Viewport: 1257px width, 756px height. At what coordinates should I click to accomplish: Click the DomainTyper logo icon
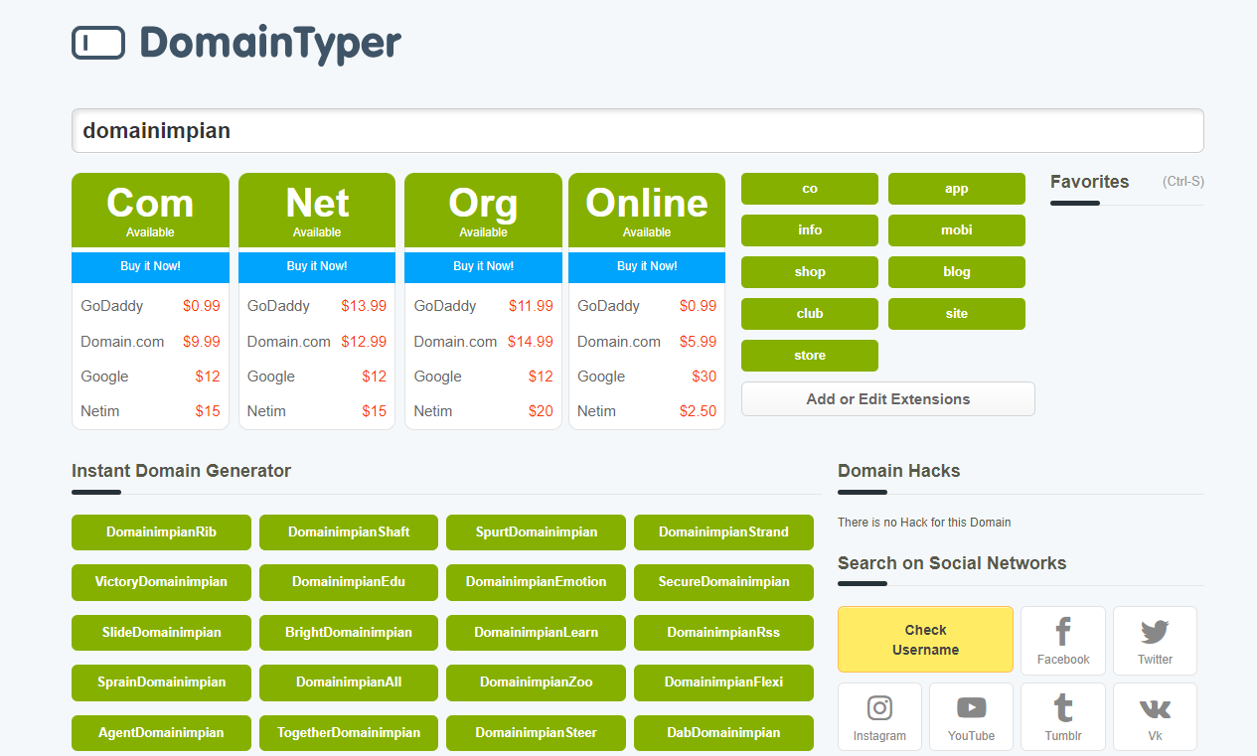pyautogui.click(x=97, y=43)
